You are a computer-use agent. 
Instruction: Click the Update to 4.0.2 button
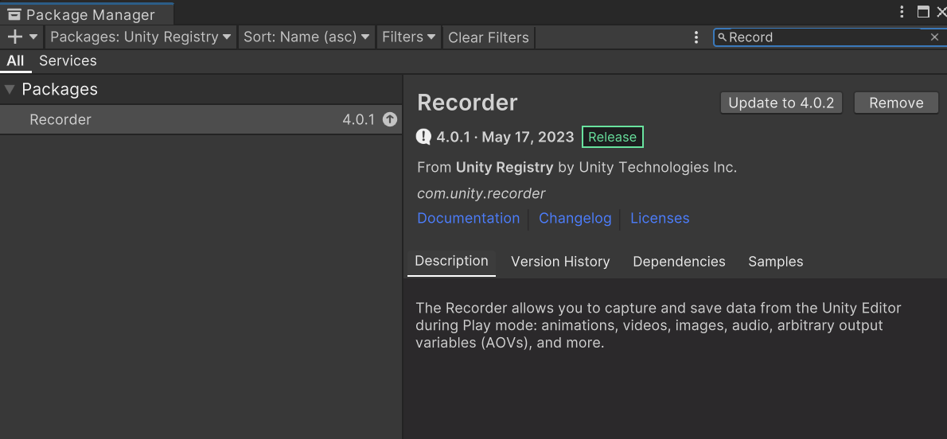point(781,103)
